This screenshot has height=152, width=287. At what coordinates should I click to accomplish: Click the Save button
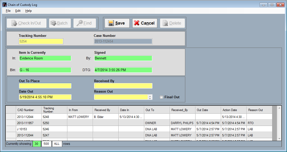tap(117, 23)
